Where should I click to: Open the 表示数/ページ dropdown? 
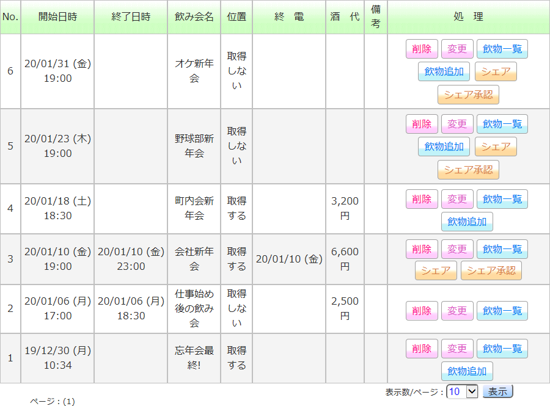click(x=462, y=391)
